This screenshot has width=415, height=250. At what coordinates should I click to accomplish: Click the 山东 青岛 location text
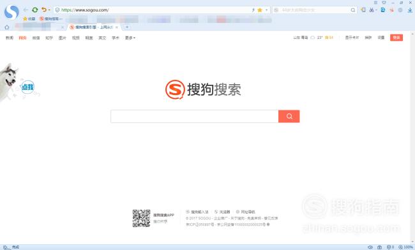tap(301, 38)
